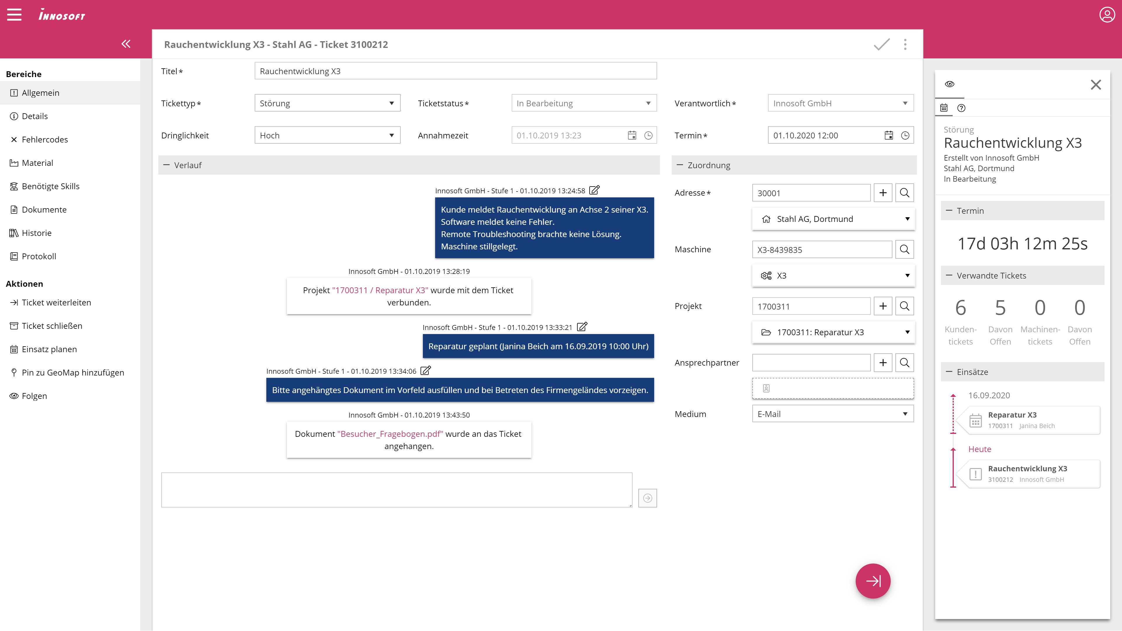
Task: Open the three-dot options menu
Action: [905, 44]
